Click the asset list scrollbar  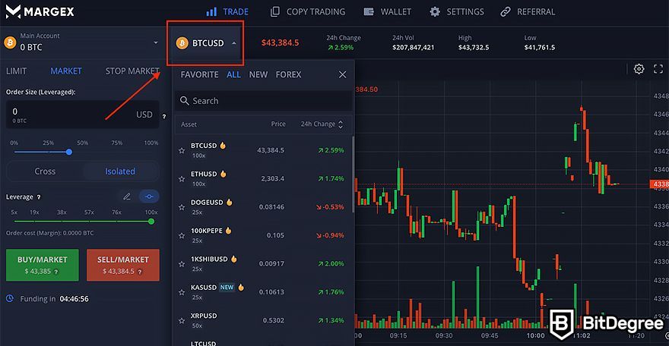353,175
